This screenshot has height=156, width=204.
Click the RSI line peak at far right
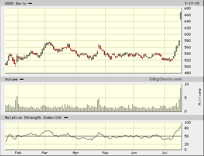pyautogui.click(x=181, y=126)
